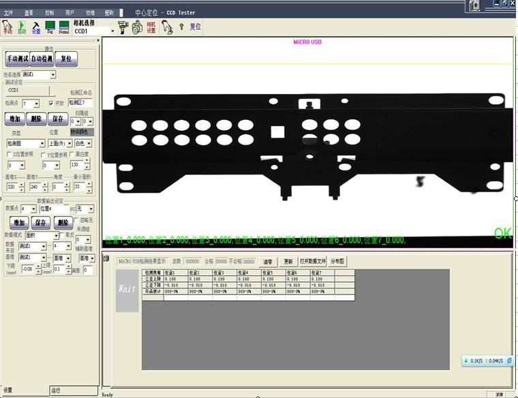Viewport: 518px width, 398px height.
Task: Toggle the 忽略无 checkbox
Action: click(x=76, y=220)
